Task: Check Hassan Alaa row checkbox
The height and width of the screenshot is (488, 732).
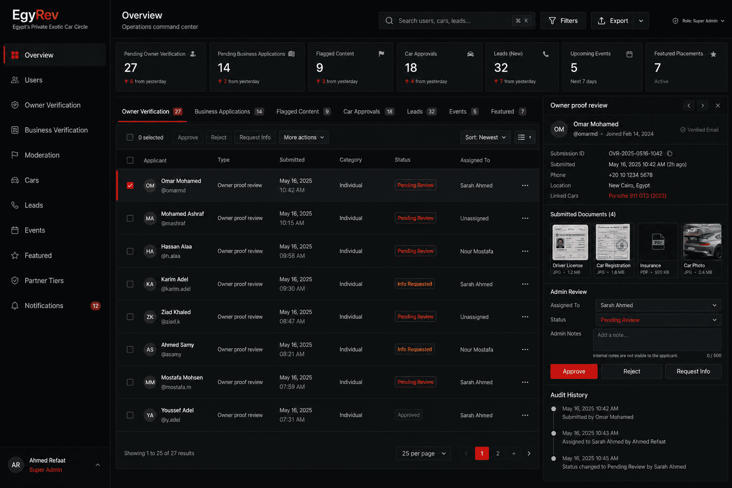Action: coord(130,251)
